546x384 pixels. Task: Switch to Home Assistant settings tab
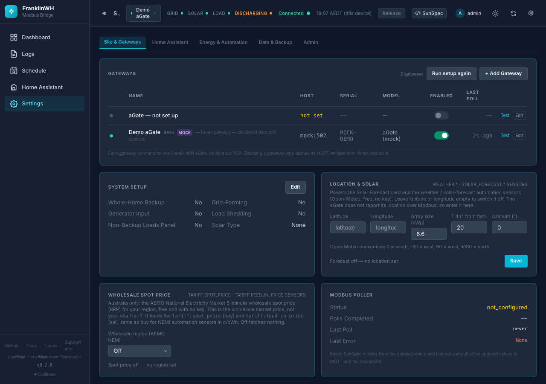[x=170, y=42]
